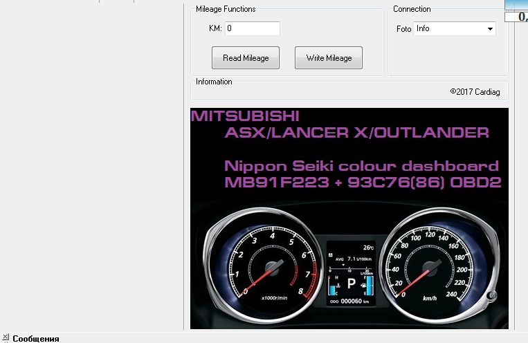The height and width of the screenshot is (343, 528).
Task: Click the Connection group label
Action: click(x=412, y=9)
